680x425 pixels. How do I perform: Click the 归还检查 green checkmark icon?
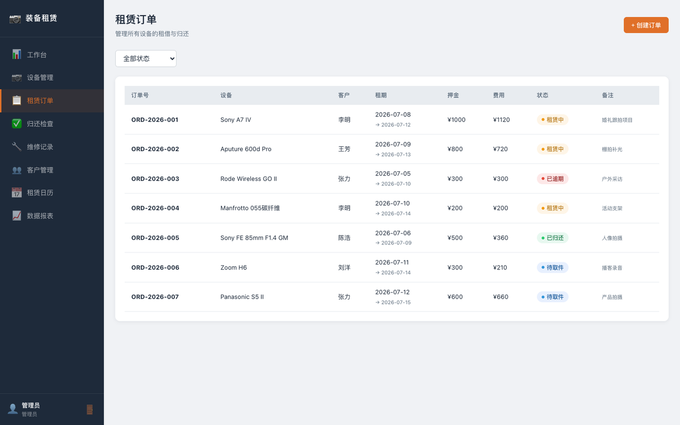point(16,124)
